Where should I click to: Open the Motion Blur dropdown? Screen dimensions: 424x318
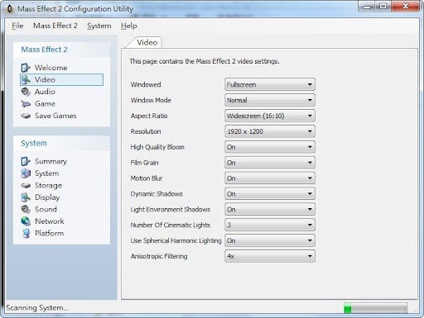click(x=270, y=178)
